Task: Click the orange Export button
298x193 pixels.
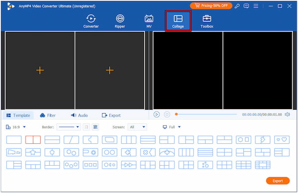Action: (278, 181)
